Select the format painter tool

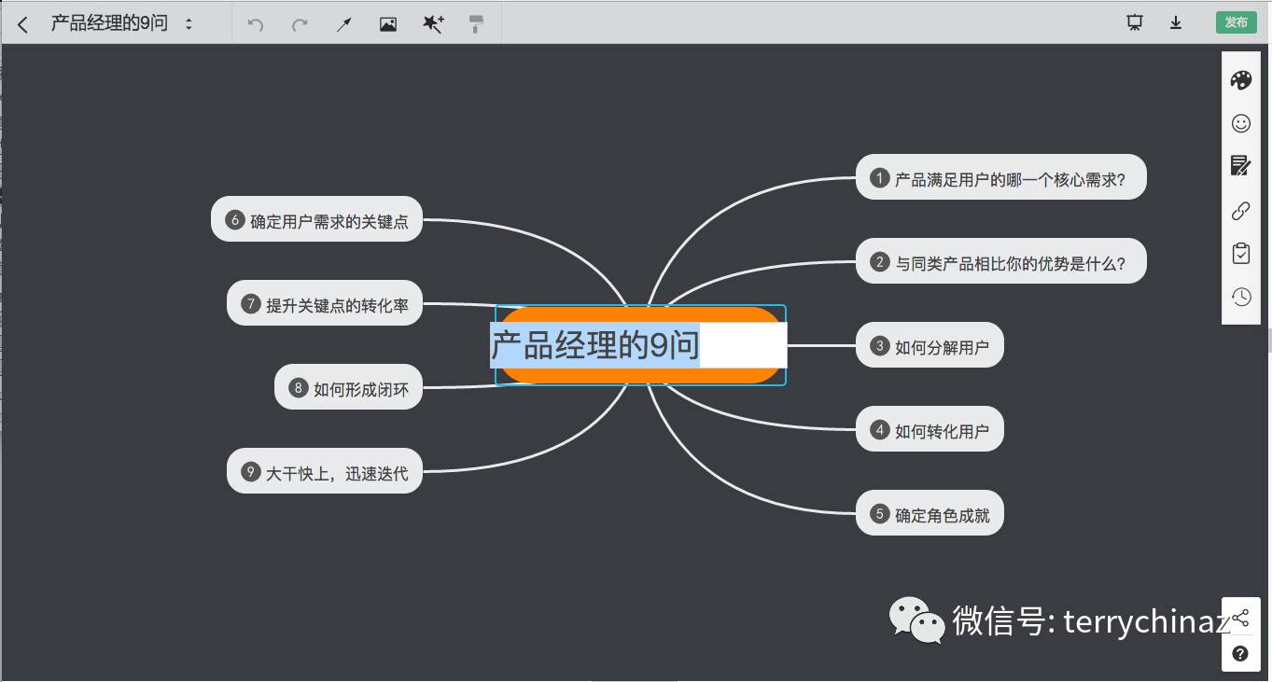[x=476, y=24]
